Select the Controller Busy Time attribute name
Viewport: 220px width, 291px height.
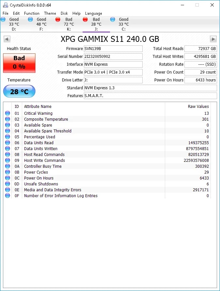tap(43, 166)
